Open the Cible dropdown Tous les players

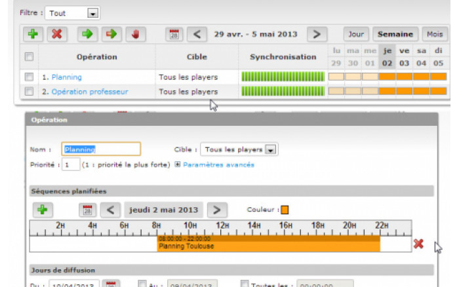(270, 149)
